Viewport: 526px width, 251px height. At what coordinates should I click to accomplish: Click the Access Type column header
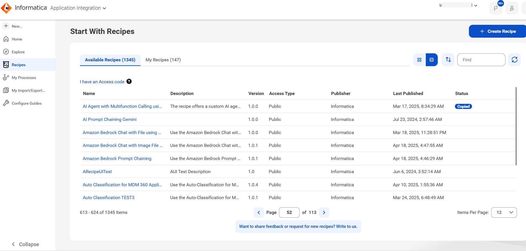tap(282, 94)
